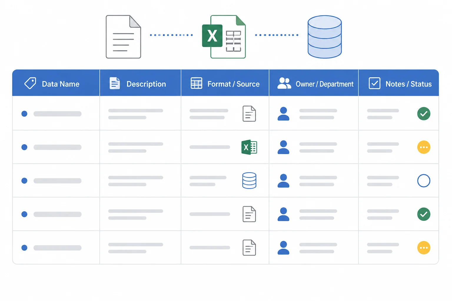Click the person icon in the fifth row

(x=283, y=248)
